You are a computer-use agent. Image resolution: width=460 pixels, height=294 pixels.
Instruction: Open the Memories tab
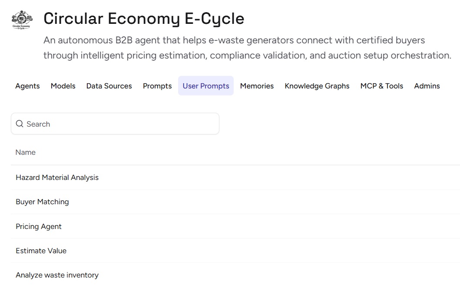click(257, 86)
